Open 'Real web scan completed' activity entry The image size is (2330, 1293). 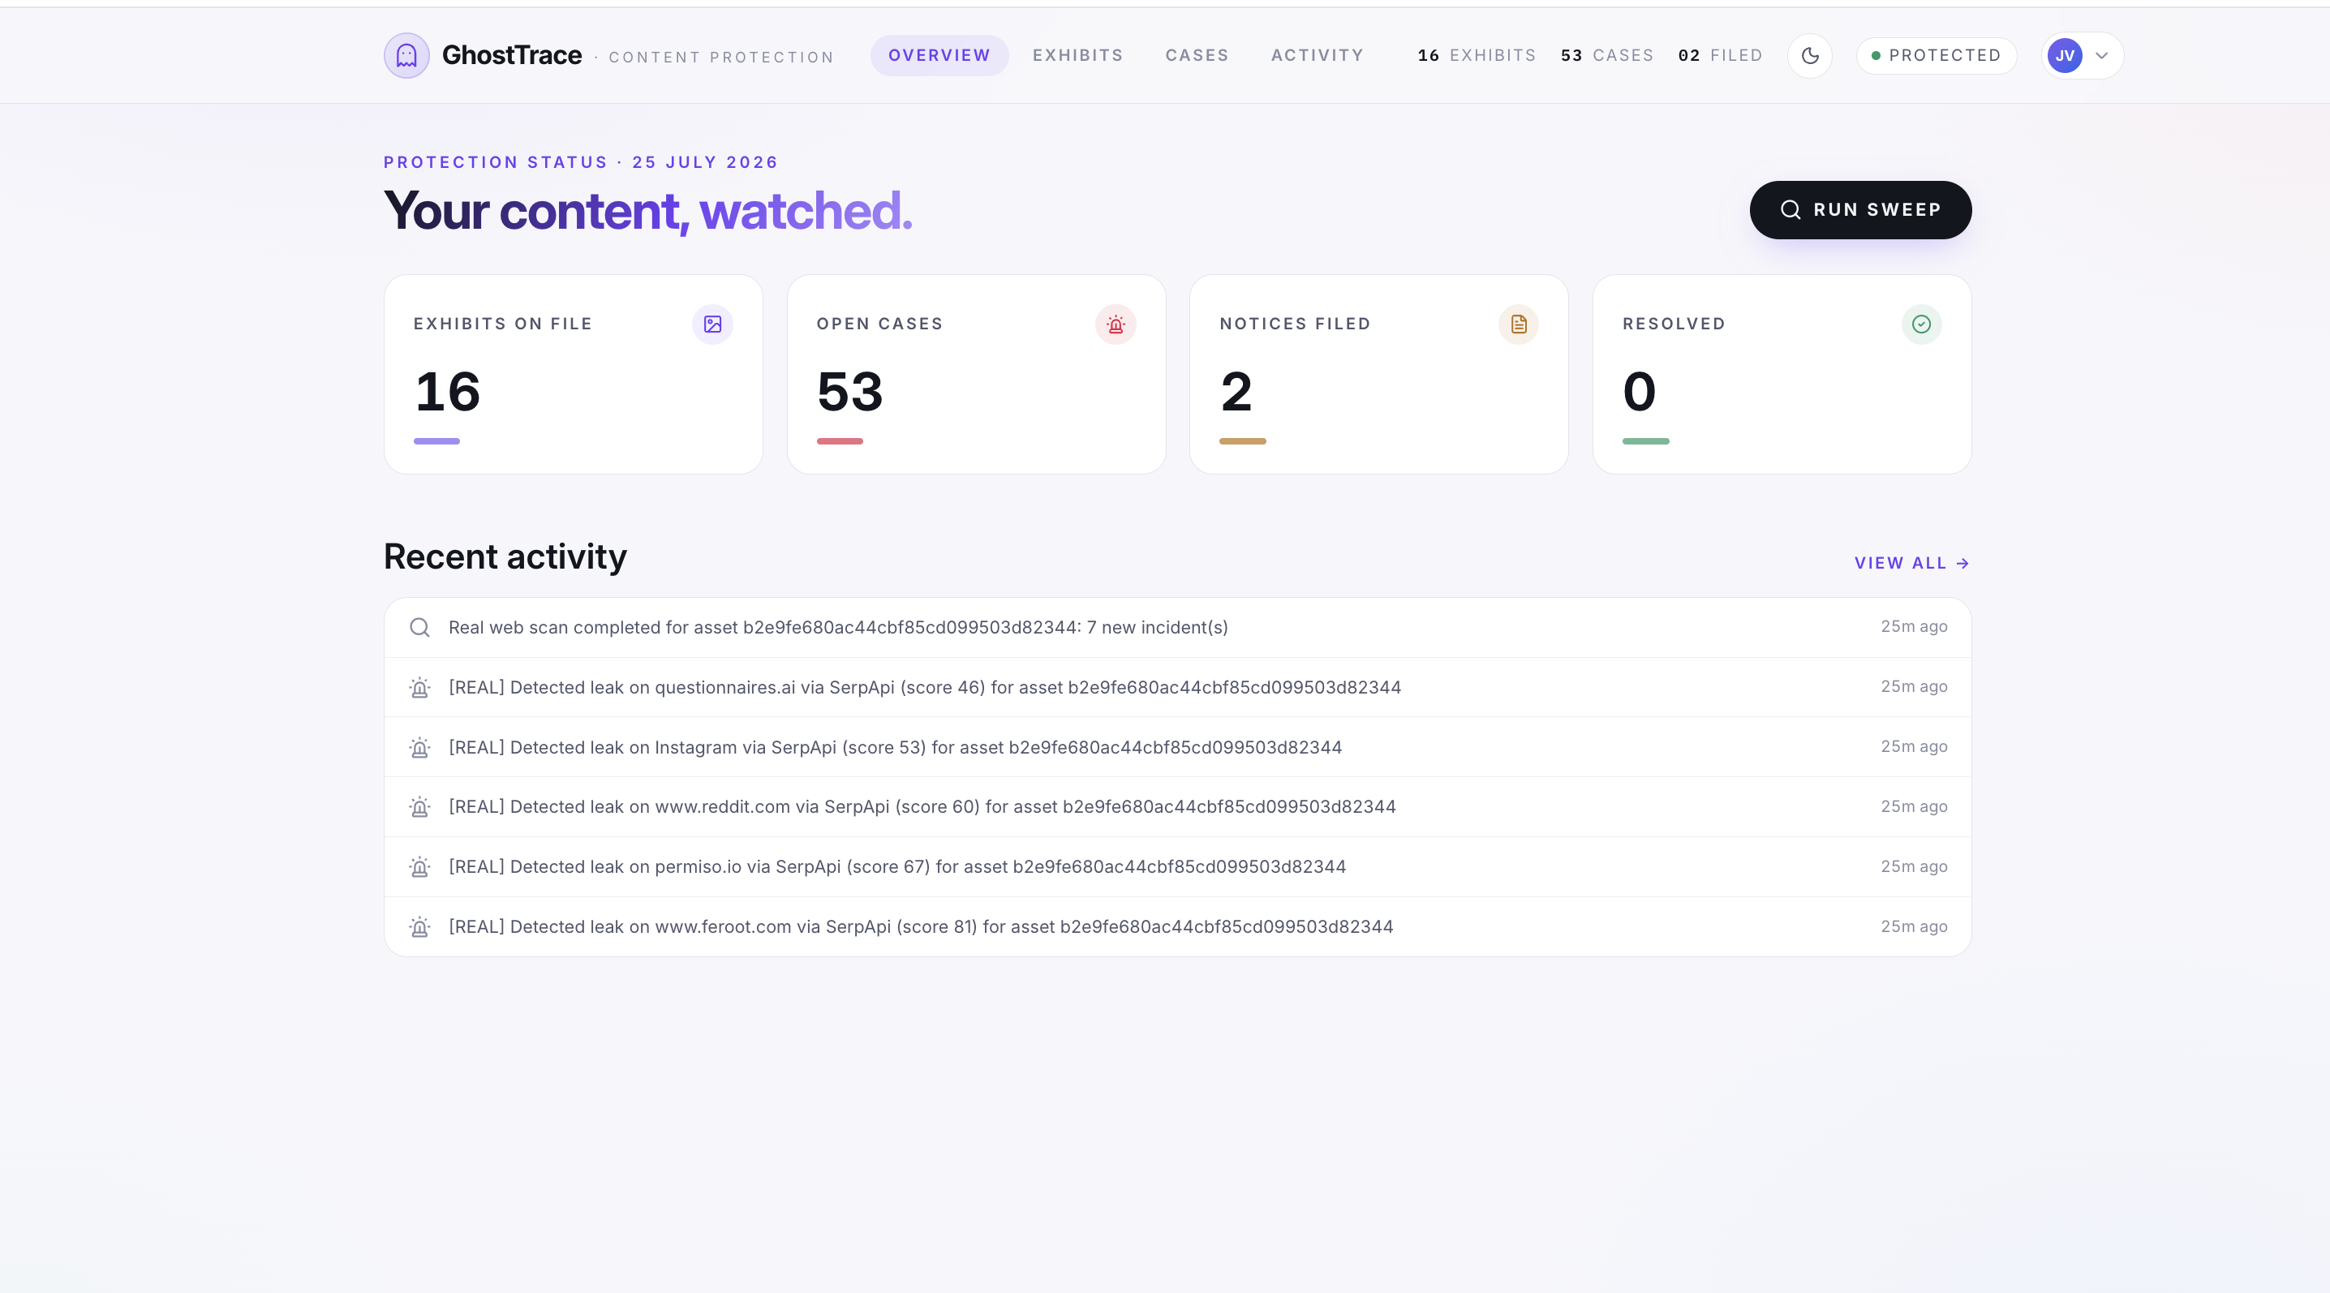[x=1178, y=628]
